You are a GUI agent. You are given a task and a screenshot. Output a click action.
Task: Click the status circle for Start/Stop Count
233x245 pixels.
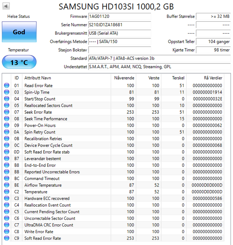tap(7, 99)
